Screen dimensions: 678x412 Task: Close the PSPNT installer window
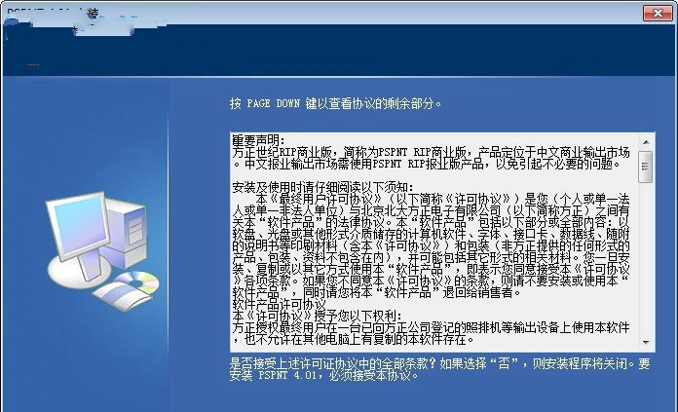658,13
